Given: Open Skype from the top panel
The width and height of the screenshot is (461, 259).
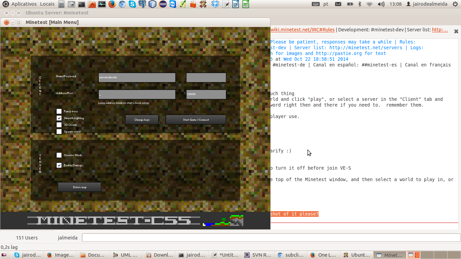Looking at the screenshot, I should (x=132, y=4).
